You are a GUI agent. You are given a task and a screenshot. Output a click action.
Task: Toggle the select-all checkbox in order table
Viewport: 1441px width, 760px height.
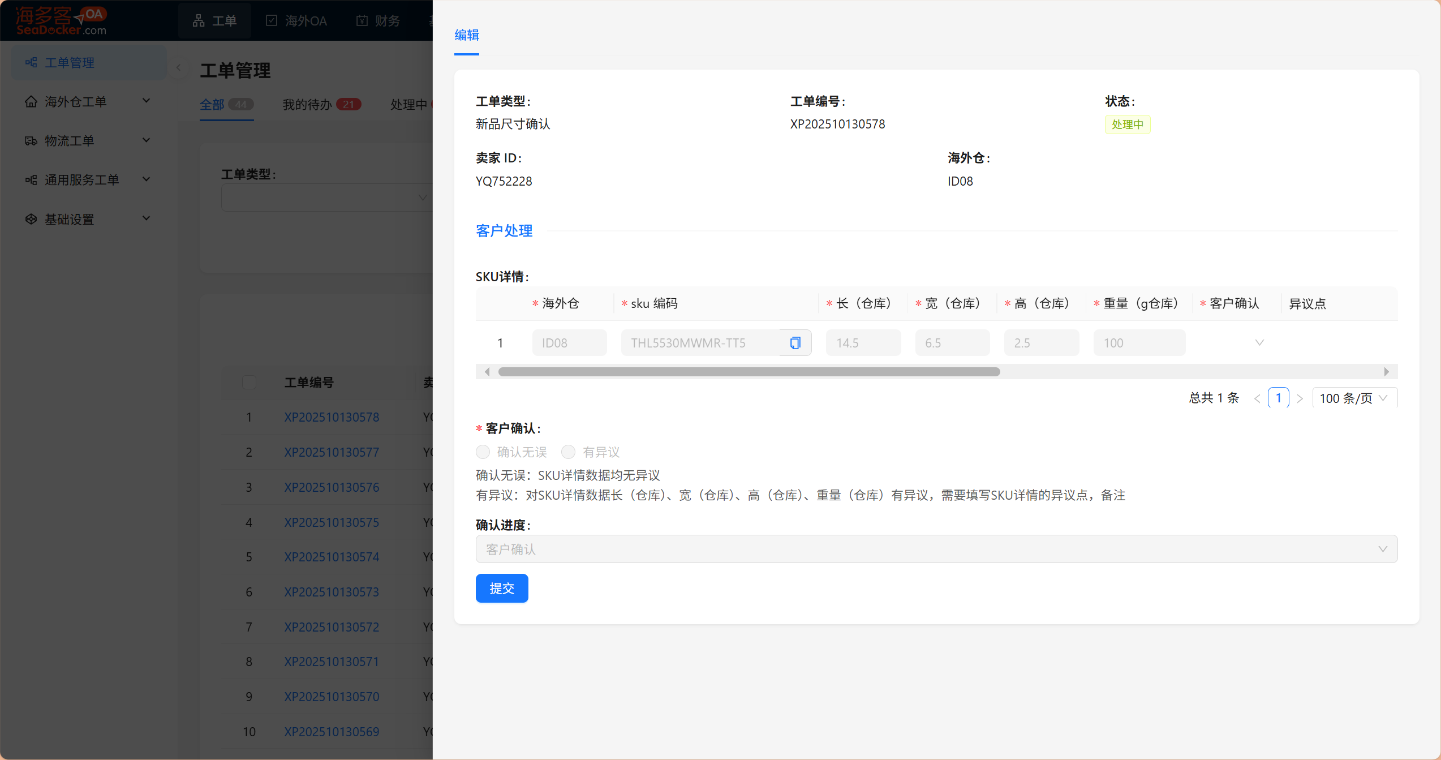point(249,383)
